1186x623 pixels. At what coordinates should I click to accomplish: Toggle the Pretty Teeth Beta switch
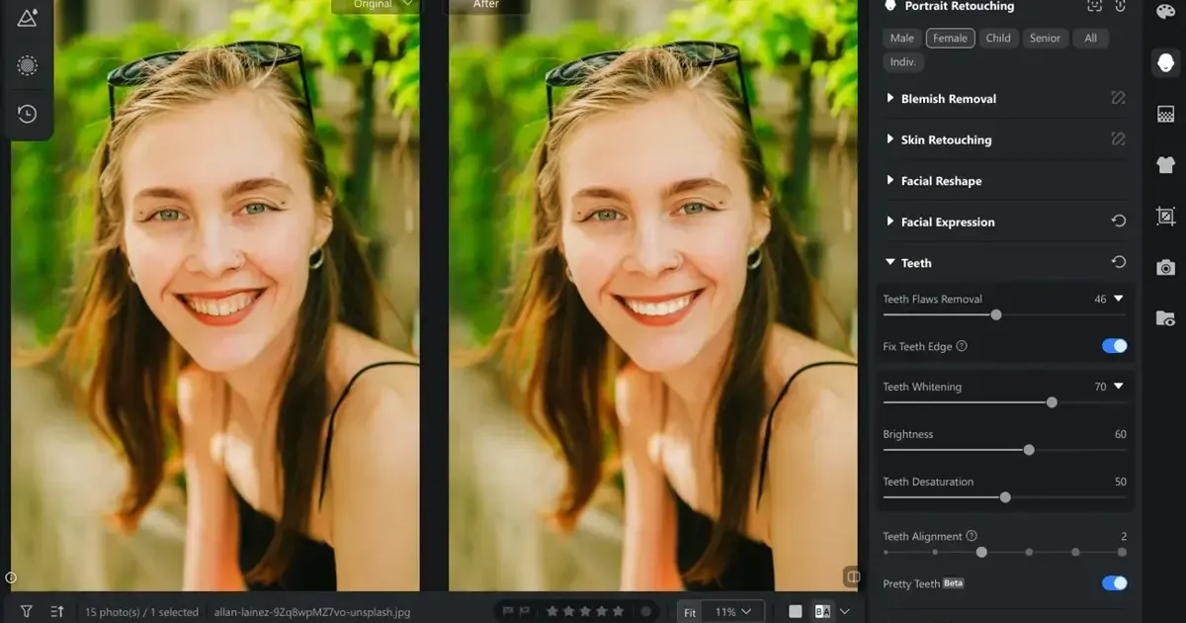(1115, 583)
